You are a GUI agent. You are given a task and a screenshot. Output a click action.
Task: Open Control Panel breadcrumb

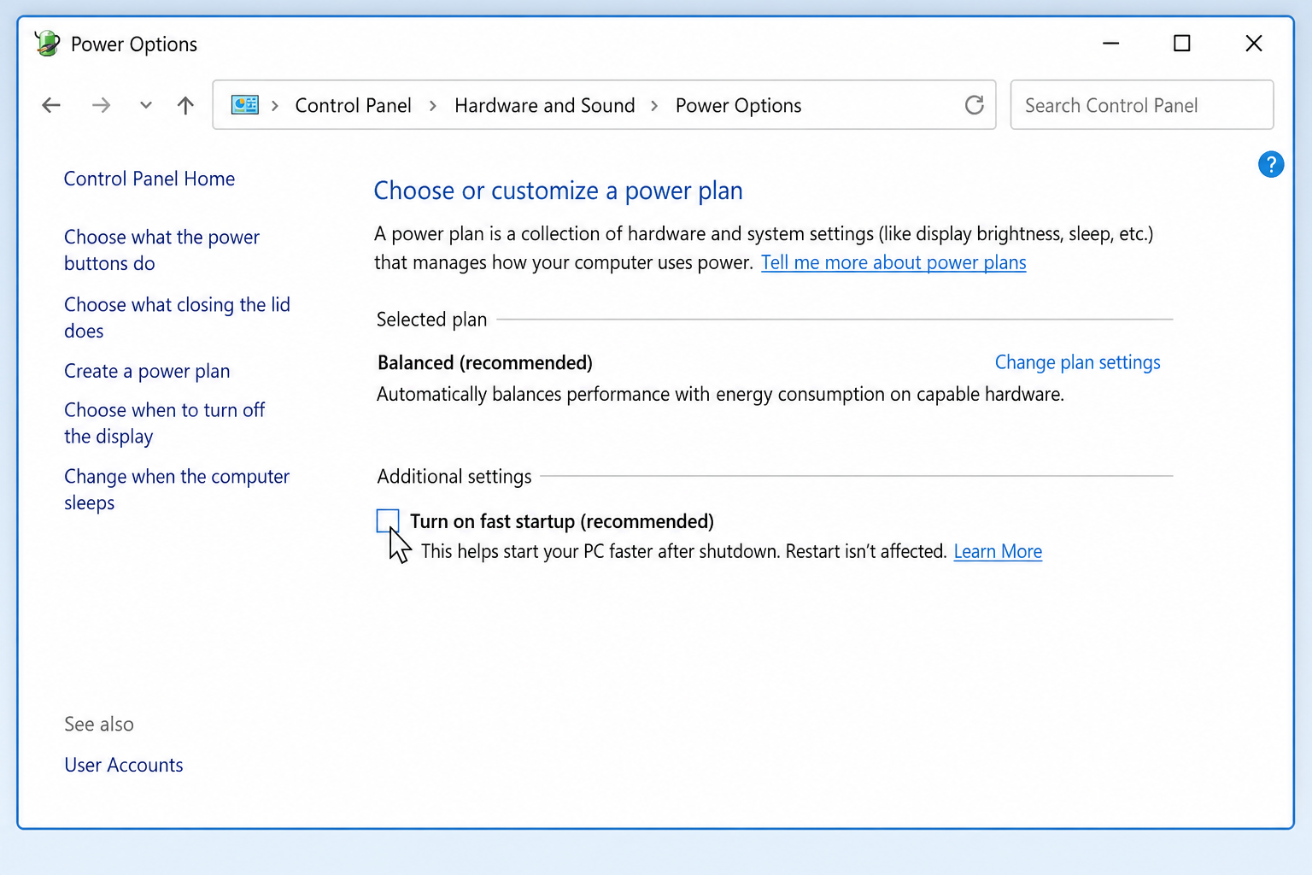[353, 105]
